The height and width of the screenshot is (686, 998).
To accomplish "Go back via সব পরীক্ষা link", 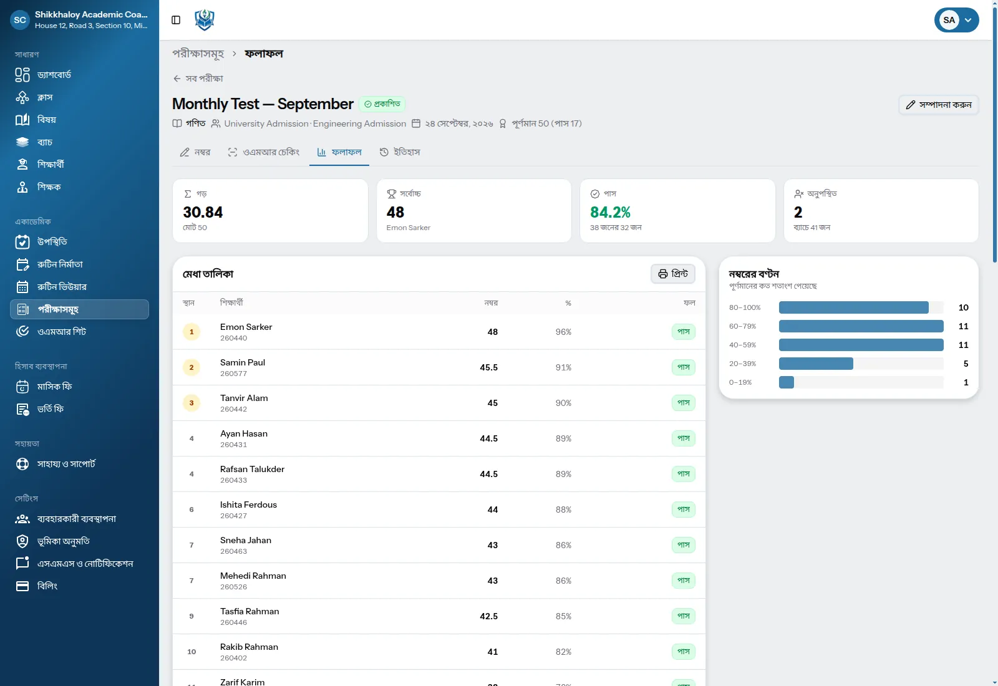I will pyautogui.click(x=198, y=79).
